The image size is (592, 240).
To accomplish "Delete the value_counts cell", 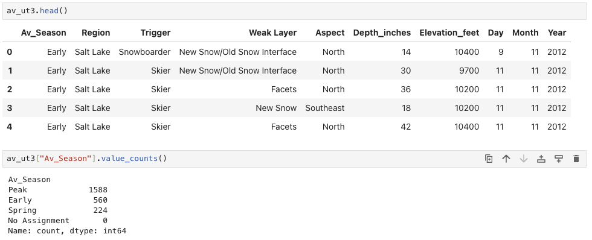I will (x=576, y=159).
